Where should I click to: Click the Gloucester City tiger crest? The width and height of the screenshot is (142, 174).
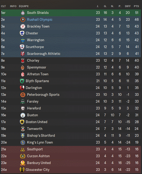(x=22, y=170)
